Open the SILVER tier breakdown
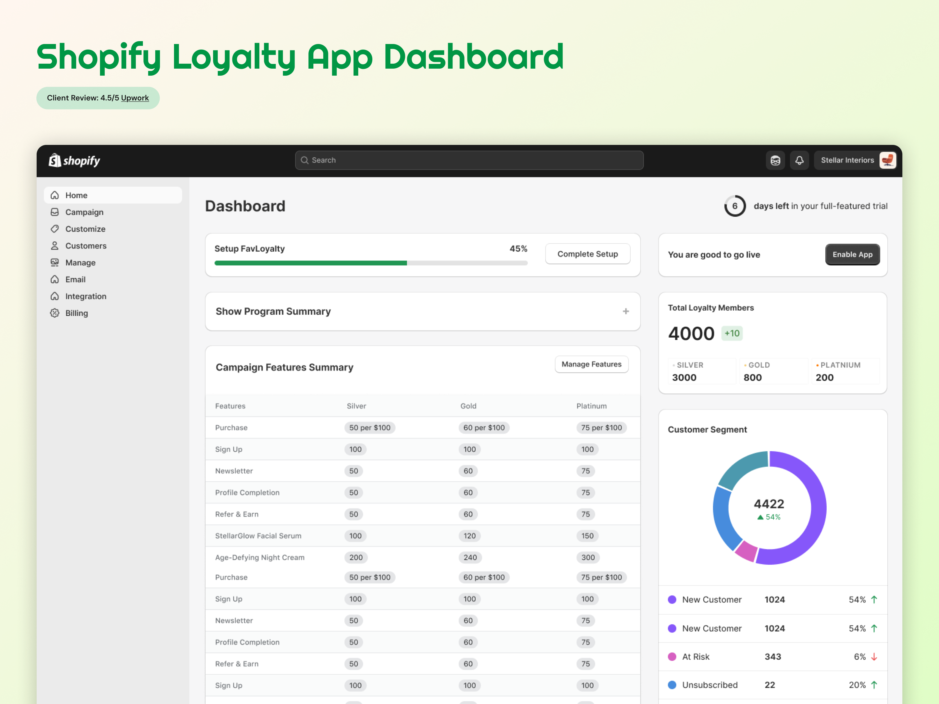939x704 pixels. click(702, 371)
